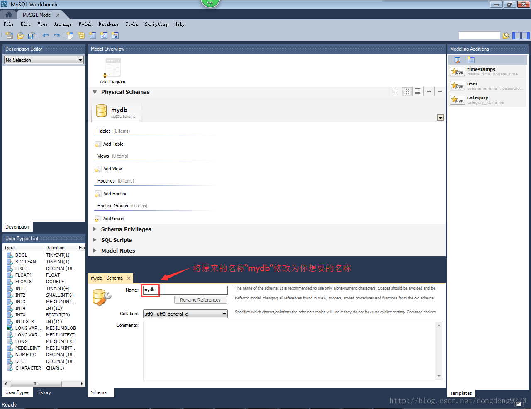Open the schema tabs dropdown arrow

pyautogui.click(x=441, y=118)
